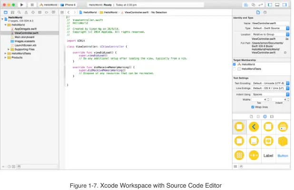Click the choose-location folder icon

(x=287, y=39)
